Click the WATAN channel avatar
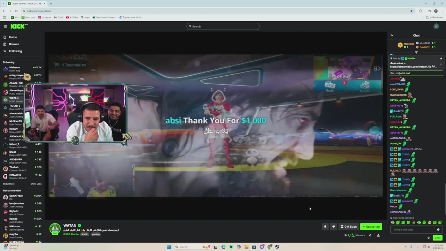 click(x=55, y=229)
